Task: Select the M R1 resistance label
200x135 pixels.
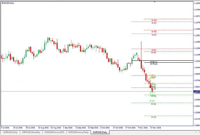Action: tap(154, 50)
